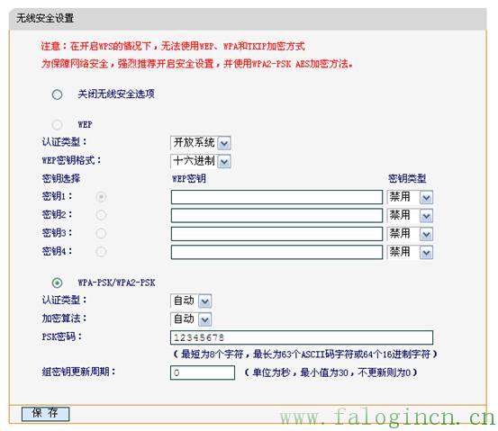
Task: Click the 密钥类型 column header
Action: 407,179
